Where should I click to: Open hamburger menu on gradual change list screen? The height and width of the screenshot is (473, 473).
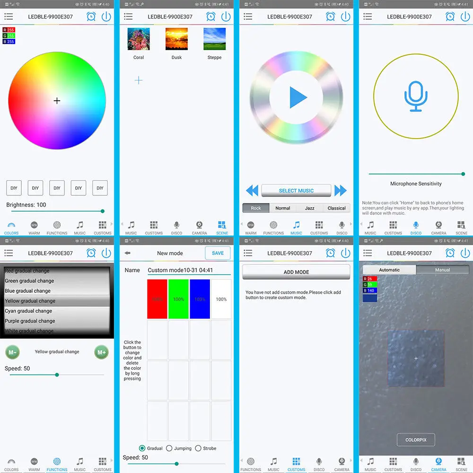point(9,253)
